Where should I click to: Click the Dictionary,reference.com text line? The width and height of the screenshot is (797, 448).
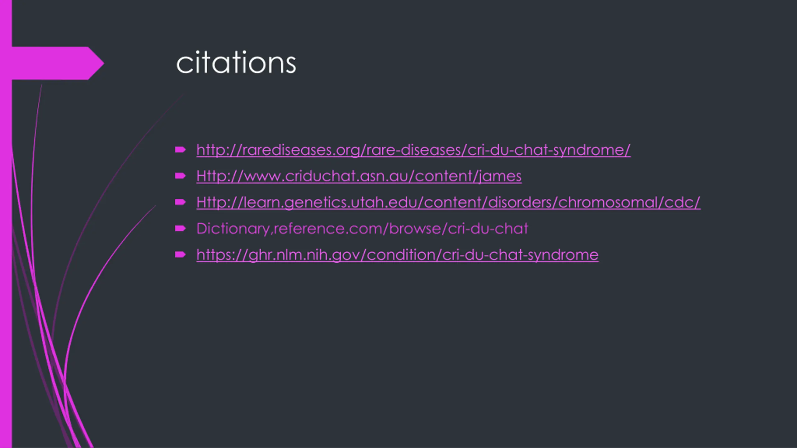[x=362, y=229]
